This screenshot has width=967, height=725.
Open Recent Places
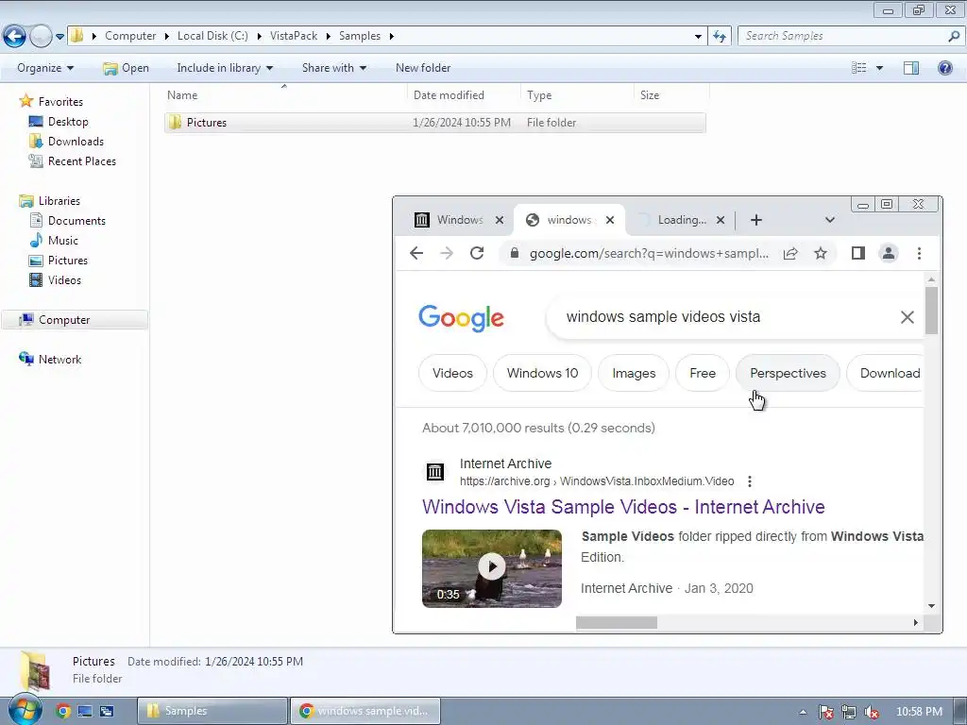pos(82,160)
